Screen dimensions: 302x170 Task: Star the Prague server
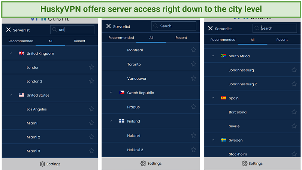[x=194, y=107]
